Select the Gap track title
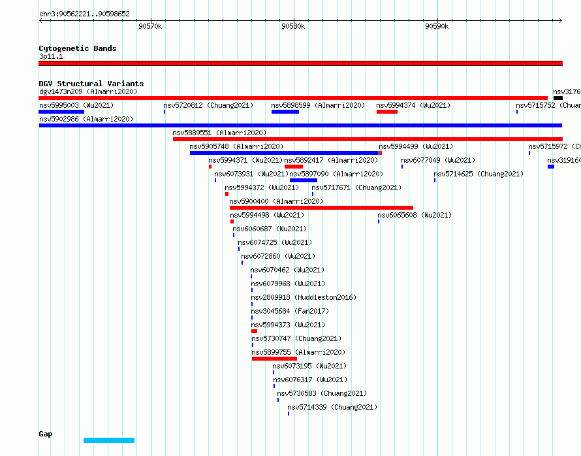581x456 pixels. [46, 434]
